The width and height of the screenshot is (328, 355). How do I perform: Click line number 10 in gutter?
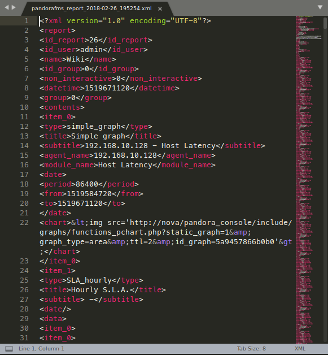coord(24,107)
